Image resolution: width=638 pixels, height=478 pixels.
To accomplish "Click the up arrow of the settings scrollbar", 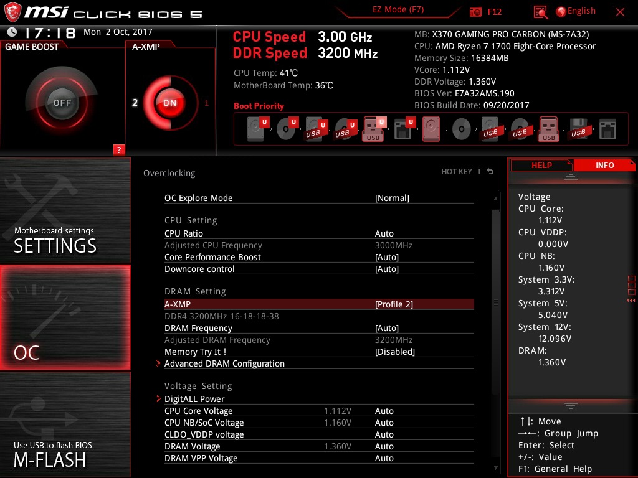I will tap(495, 199).
